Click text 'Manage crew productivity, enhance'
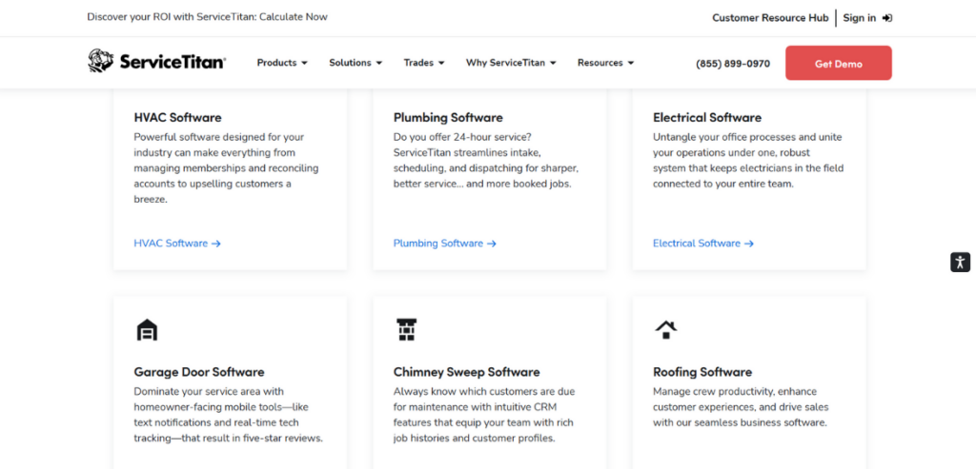This screenshot has width=976, height=469. [x=735, y=391]
